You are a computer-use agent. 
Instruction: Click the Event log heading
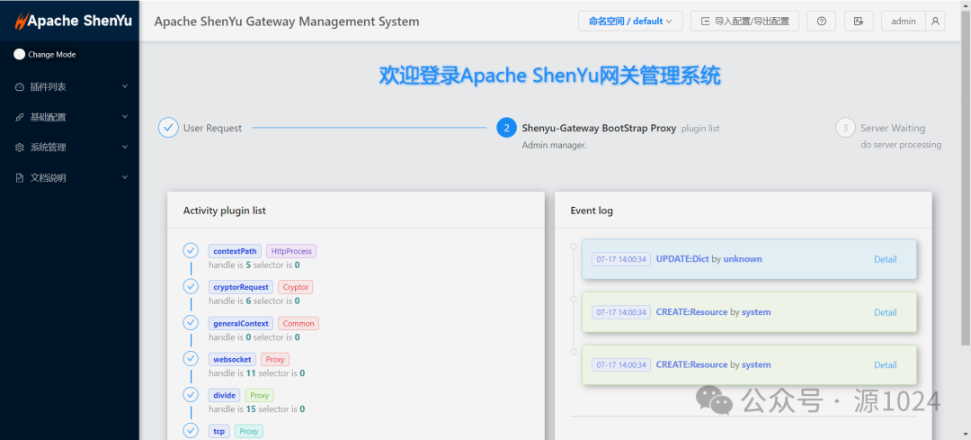tap(592, 211)
